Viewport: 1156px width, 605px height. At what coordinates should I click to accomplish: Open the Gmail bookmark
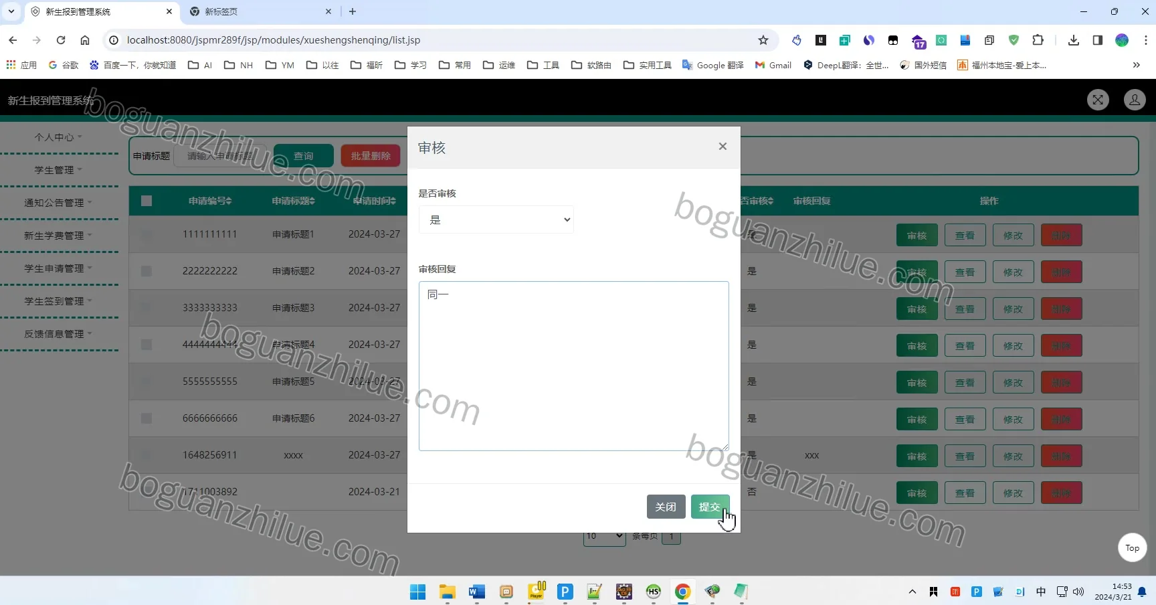(x=773, y=65)
